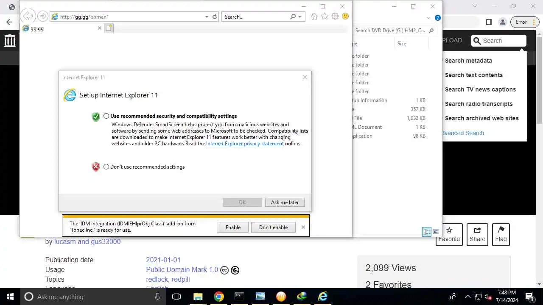Open the Internet Explorer privacy statement link

coord(245,144)
